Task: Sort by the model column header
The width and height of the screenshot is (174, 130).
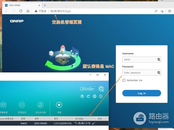Action: click(x=43, y=119)
